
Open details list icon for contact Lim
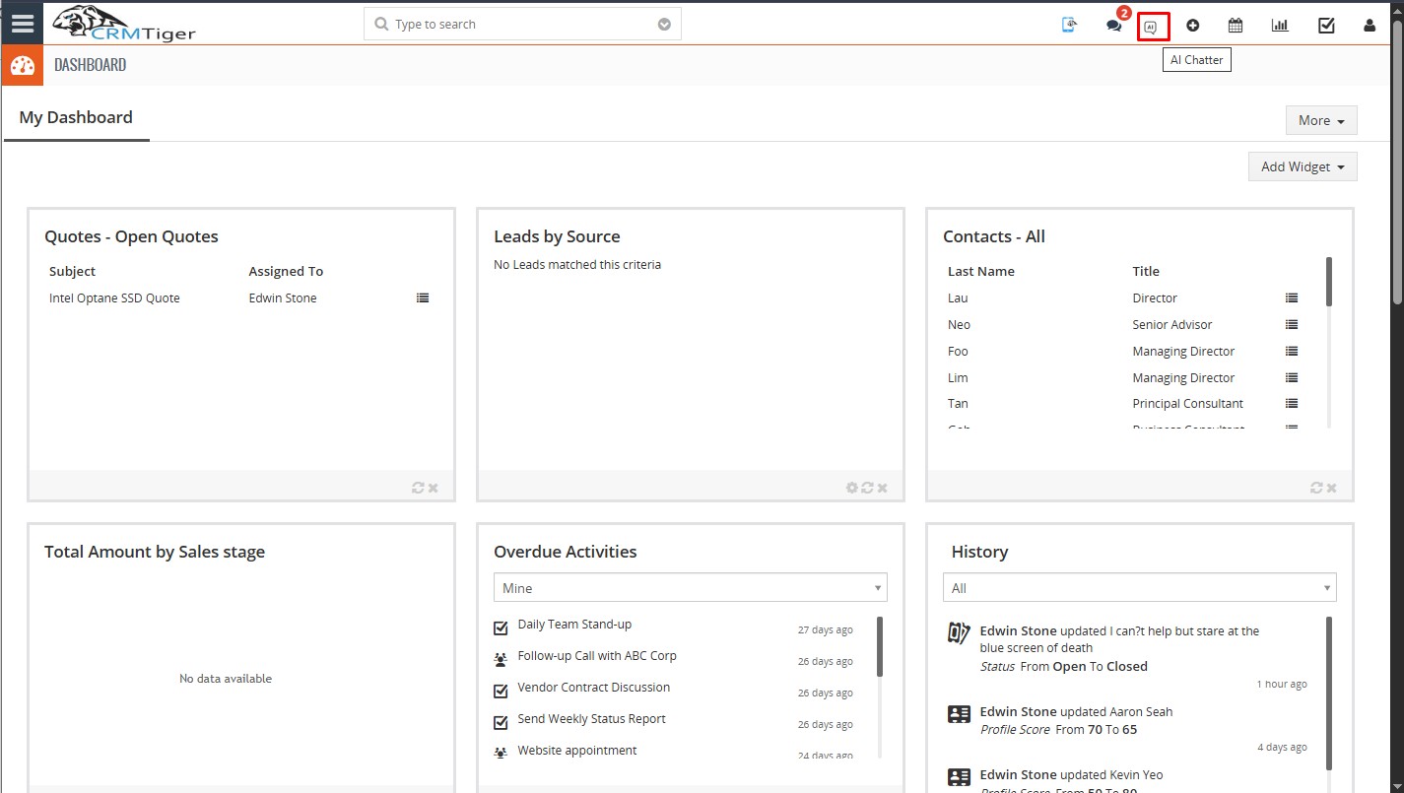pos(1292,377)
